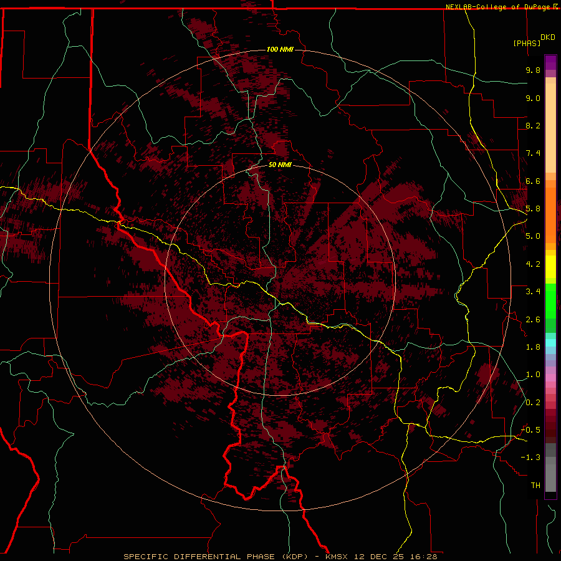
Task: Select the 1.0 scale value
Action: pos(533,375)
